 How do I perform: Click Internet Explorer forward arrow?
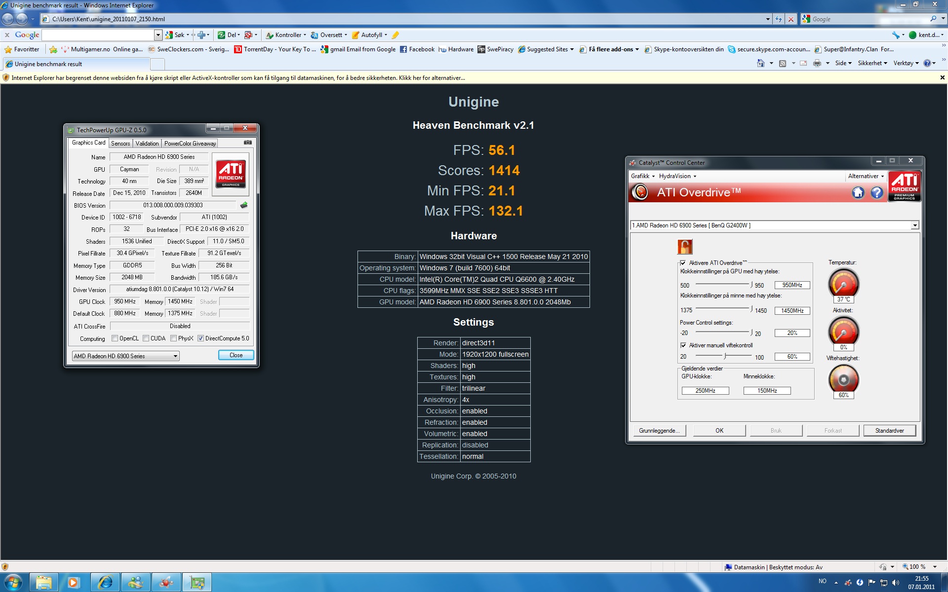point(22,19)
